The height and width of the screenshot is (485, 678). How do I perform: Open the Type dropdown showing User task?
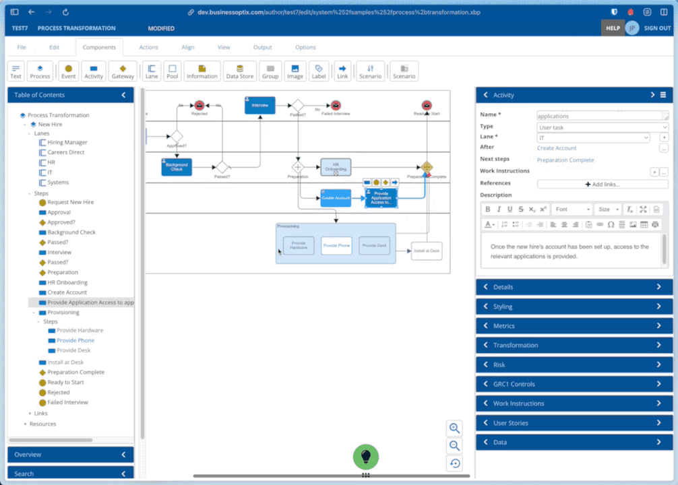pos(603,127)
